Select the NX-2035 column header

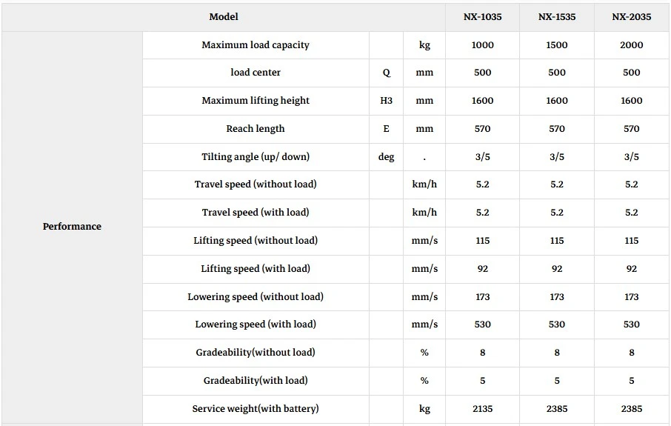pyautogui.click(x=631, y=17)
